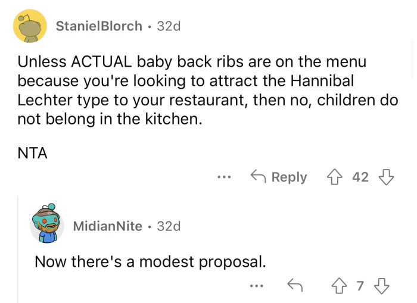Click the 32d timestamp on MidianNite's reply

click(169, 226)
